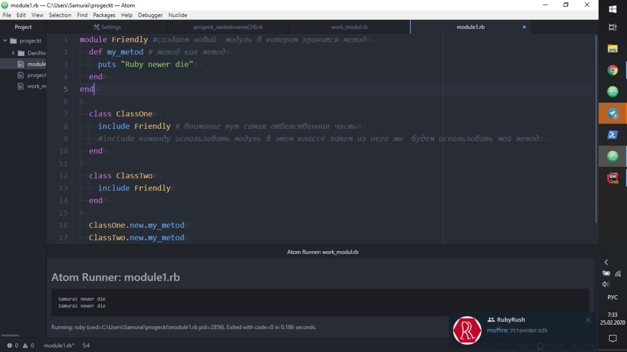
Task: Select the module1.rb editor tab
Action: pyautogui.click(x=471, y=27)
